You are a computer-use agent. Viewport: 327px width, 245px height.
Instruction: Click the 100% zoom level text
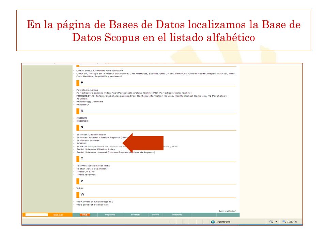coord(292,222)
